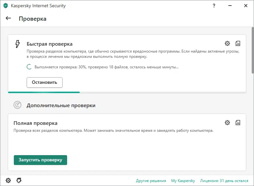This screenshot has width=254, height=186.
Task: Open the My Kaspersky link
Action: [x=183, y=181]
